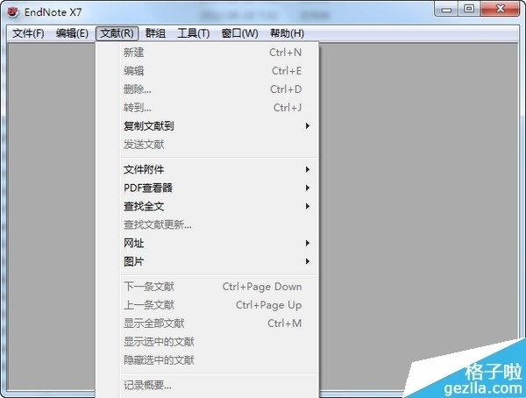The width and height of the screenshot is (526, 398).
Task: Choose 显示选中的文献 entry
Action: [207, 342]
